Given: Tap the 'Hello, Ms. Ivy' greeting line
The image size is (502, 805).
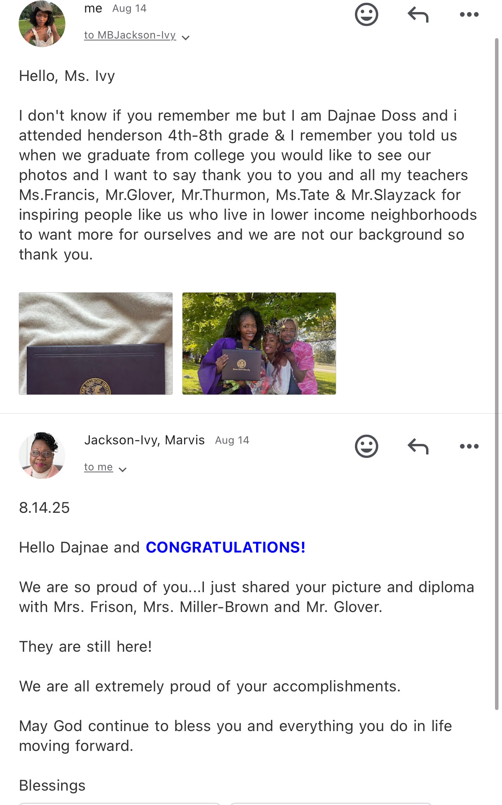Looking at the screenshot, I should 67,76.
